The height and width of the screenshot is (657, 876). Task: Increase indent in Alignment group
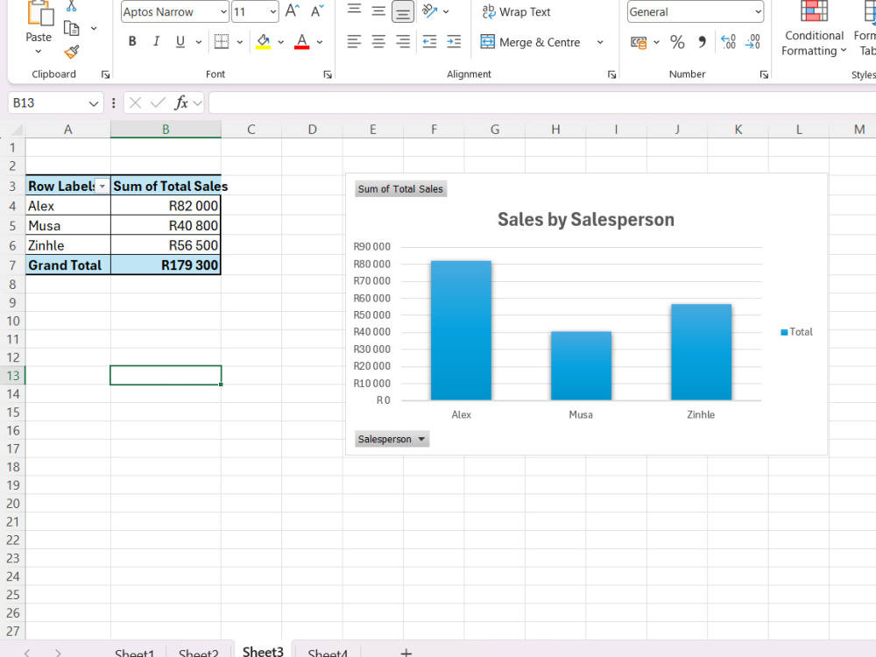coord(454,41)
